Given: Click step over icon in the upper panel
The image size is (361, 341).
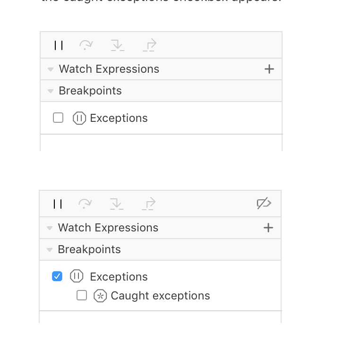Looking at the screenshot, I should coord(86,45).
